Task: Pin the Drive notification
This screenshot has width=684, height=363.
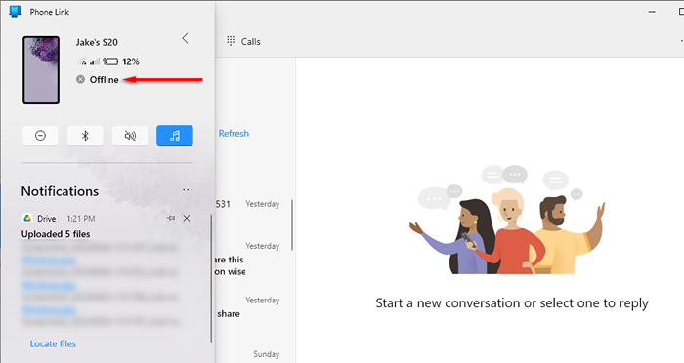Action: coord(171,218)
